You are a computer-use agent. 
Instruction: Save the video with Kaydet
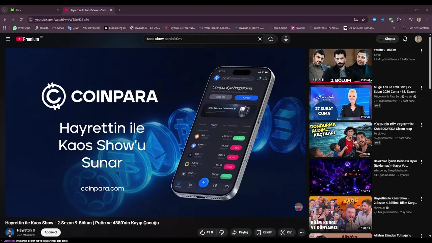(264, 232)
